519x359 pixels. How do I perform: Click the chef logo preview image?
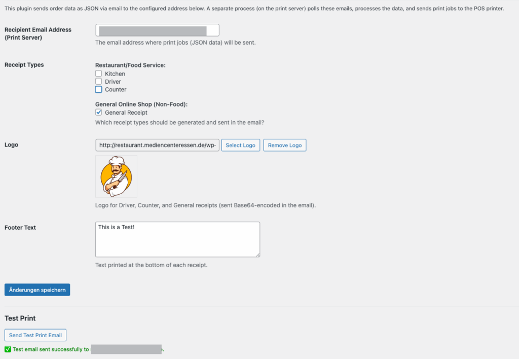point(116,176)
